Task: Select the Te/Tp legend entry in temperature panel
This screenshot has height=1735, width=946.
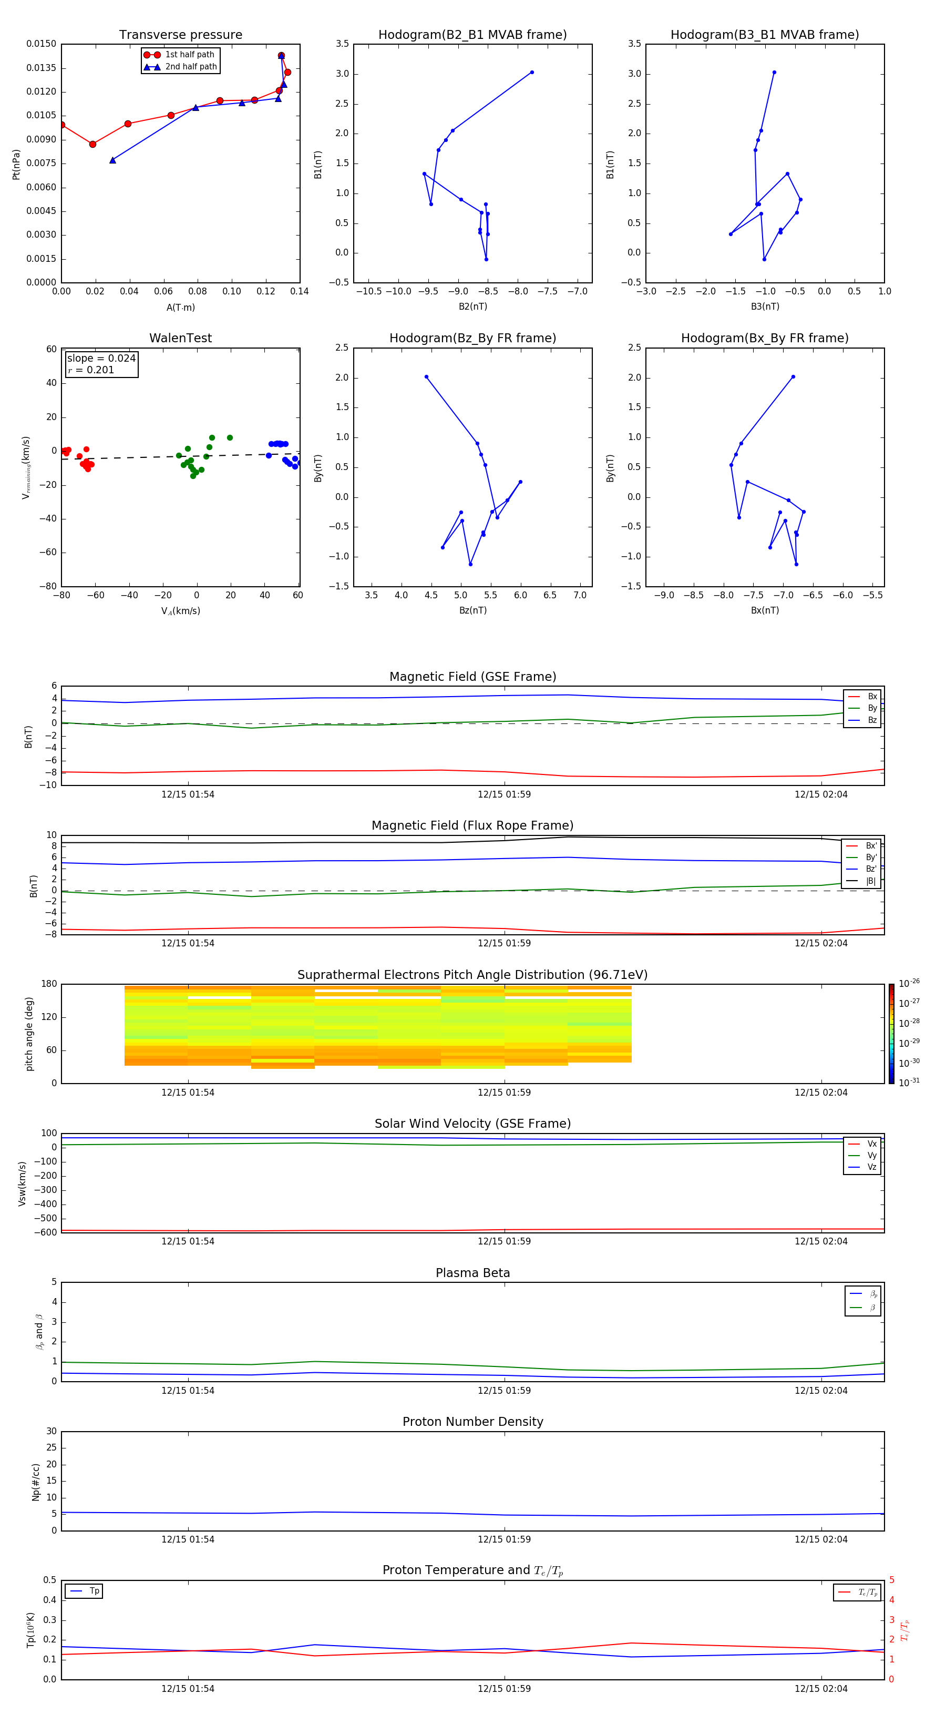Action: coord(857,1592)
